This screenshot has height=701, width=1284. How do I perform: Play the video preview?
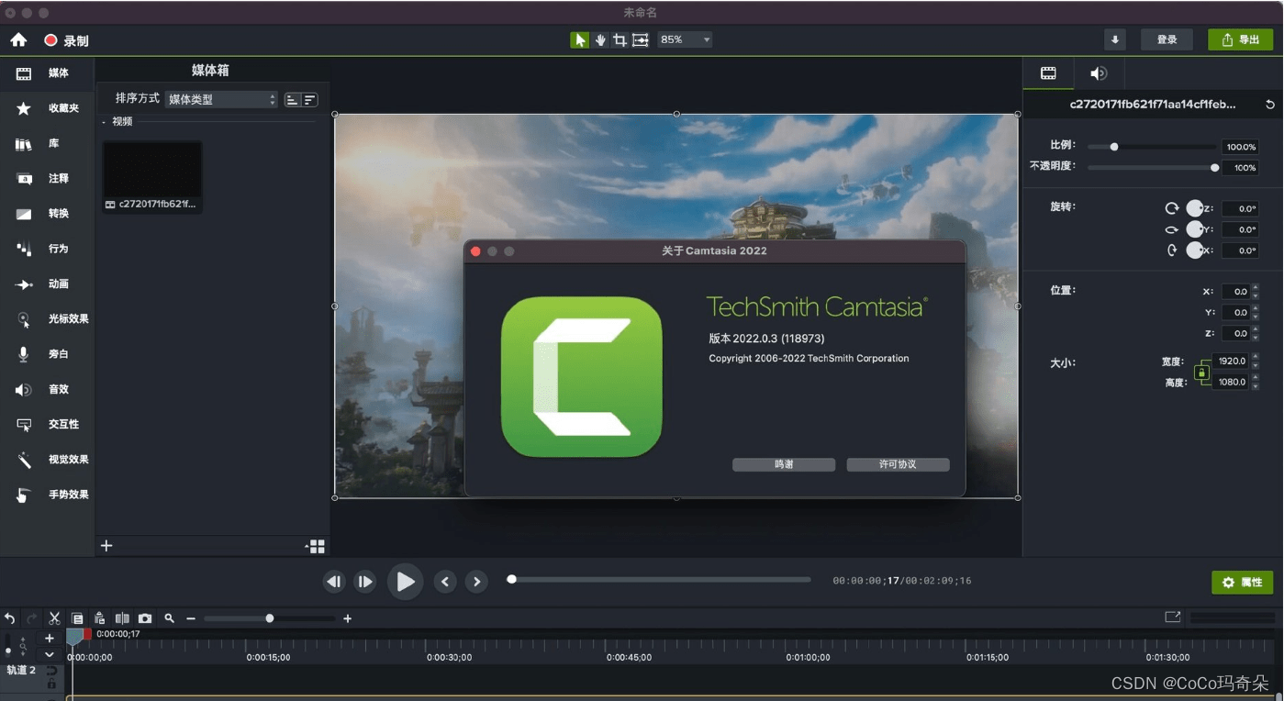[x=405, y=582]
